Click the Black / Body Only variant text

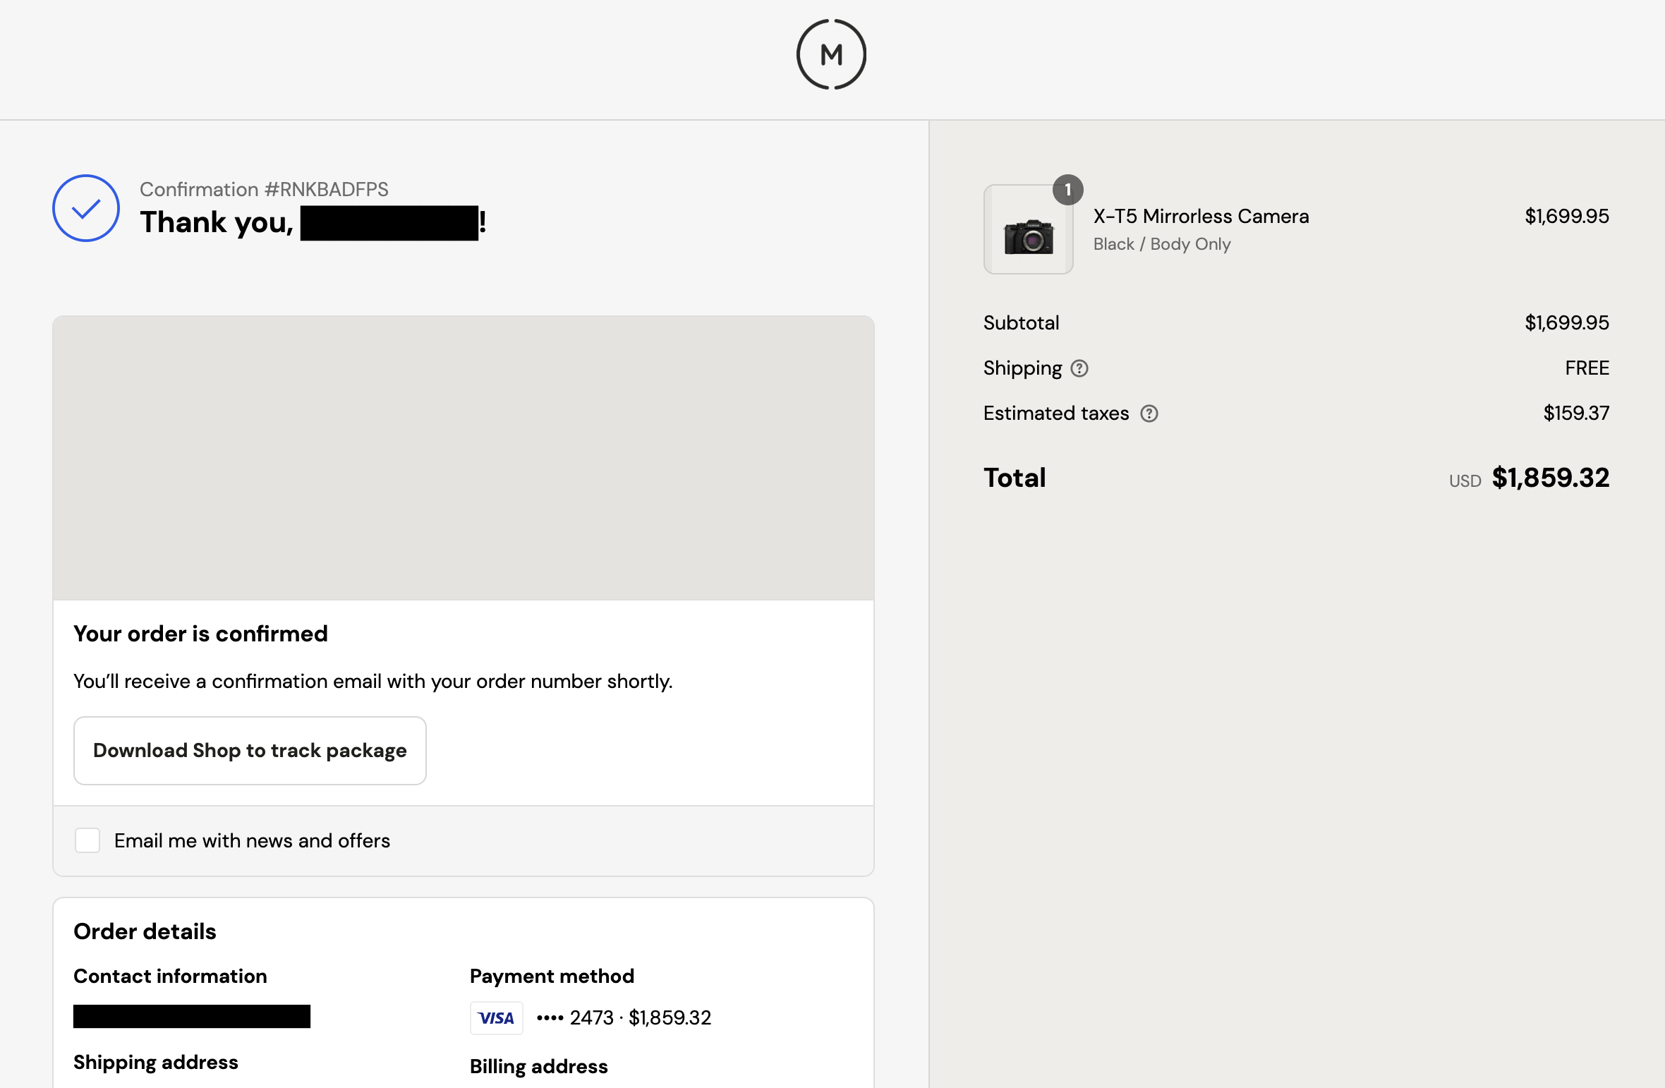pyautogui.click(x=1162, y=244)
